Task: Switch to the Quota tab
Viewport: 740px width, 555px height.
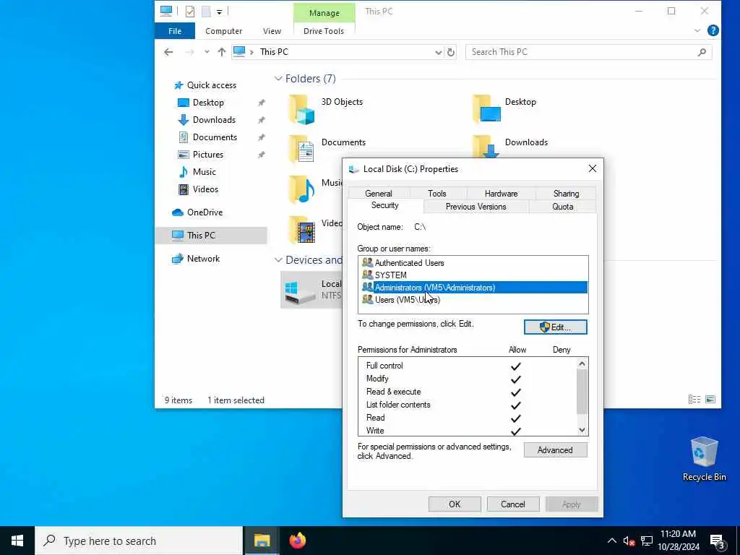Action: coord(562,207)
